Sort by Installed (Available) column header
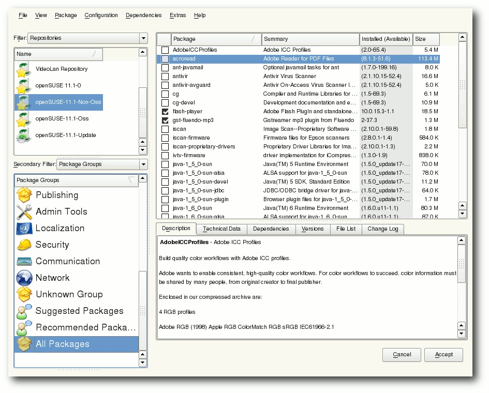489x393 pixels. [x=386, y=39]
